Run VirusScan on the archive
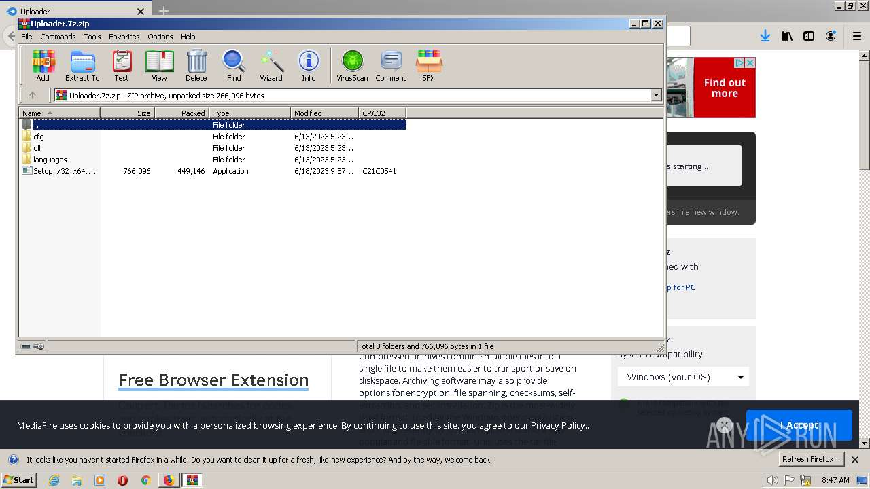The height and width of the screenshot is (489, 870). (352, 66)
